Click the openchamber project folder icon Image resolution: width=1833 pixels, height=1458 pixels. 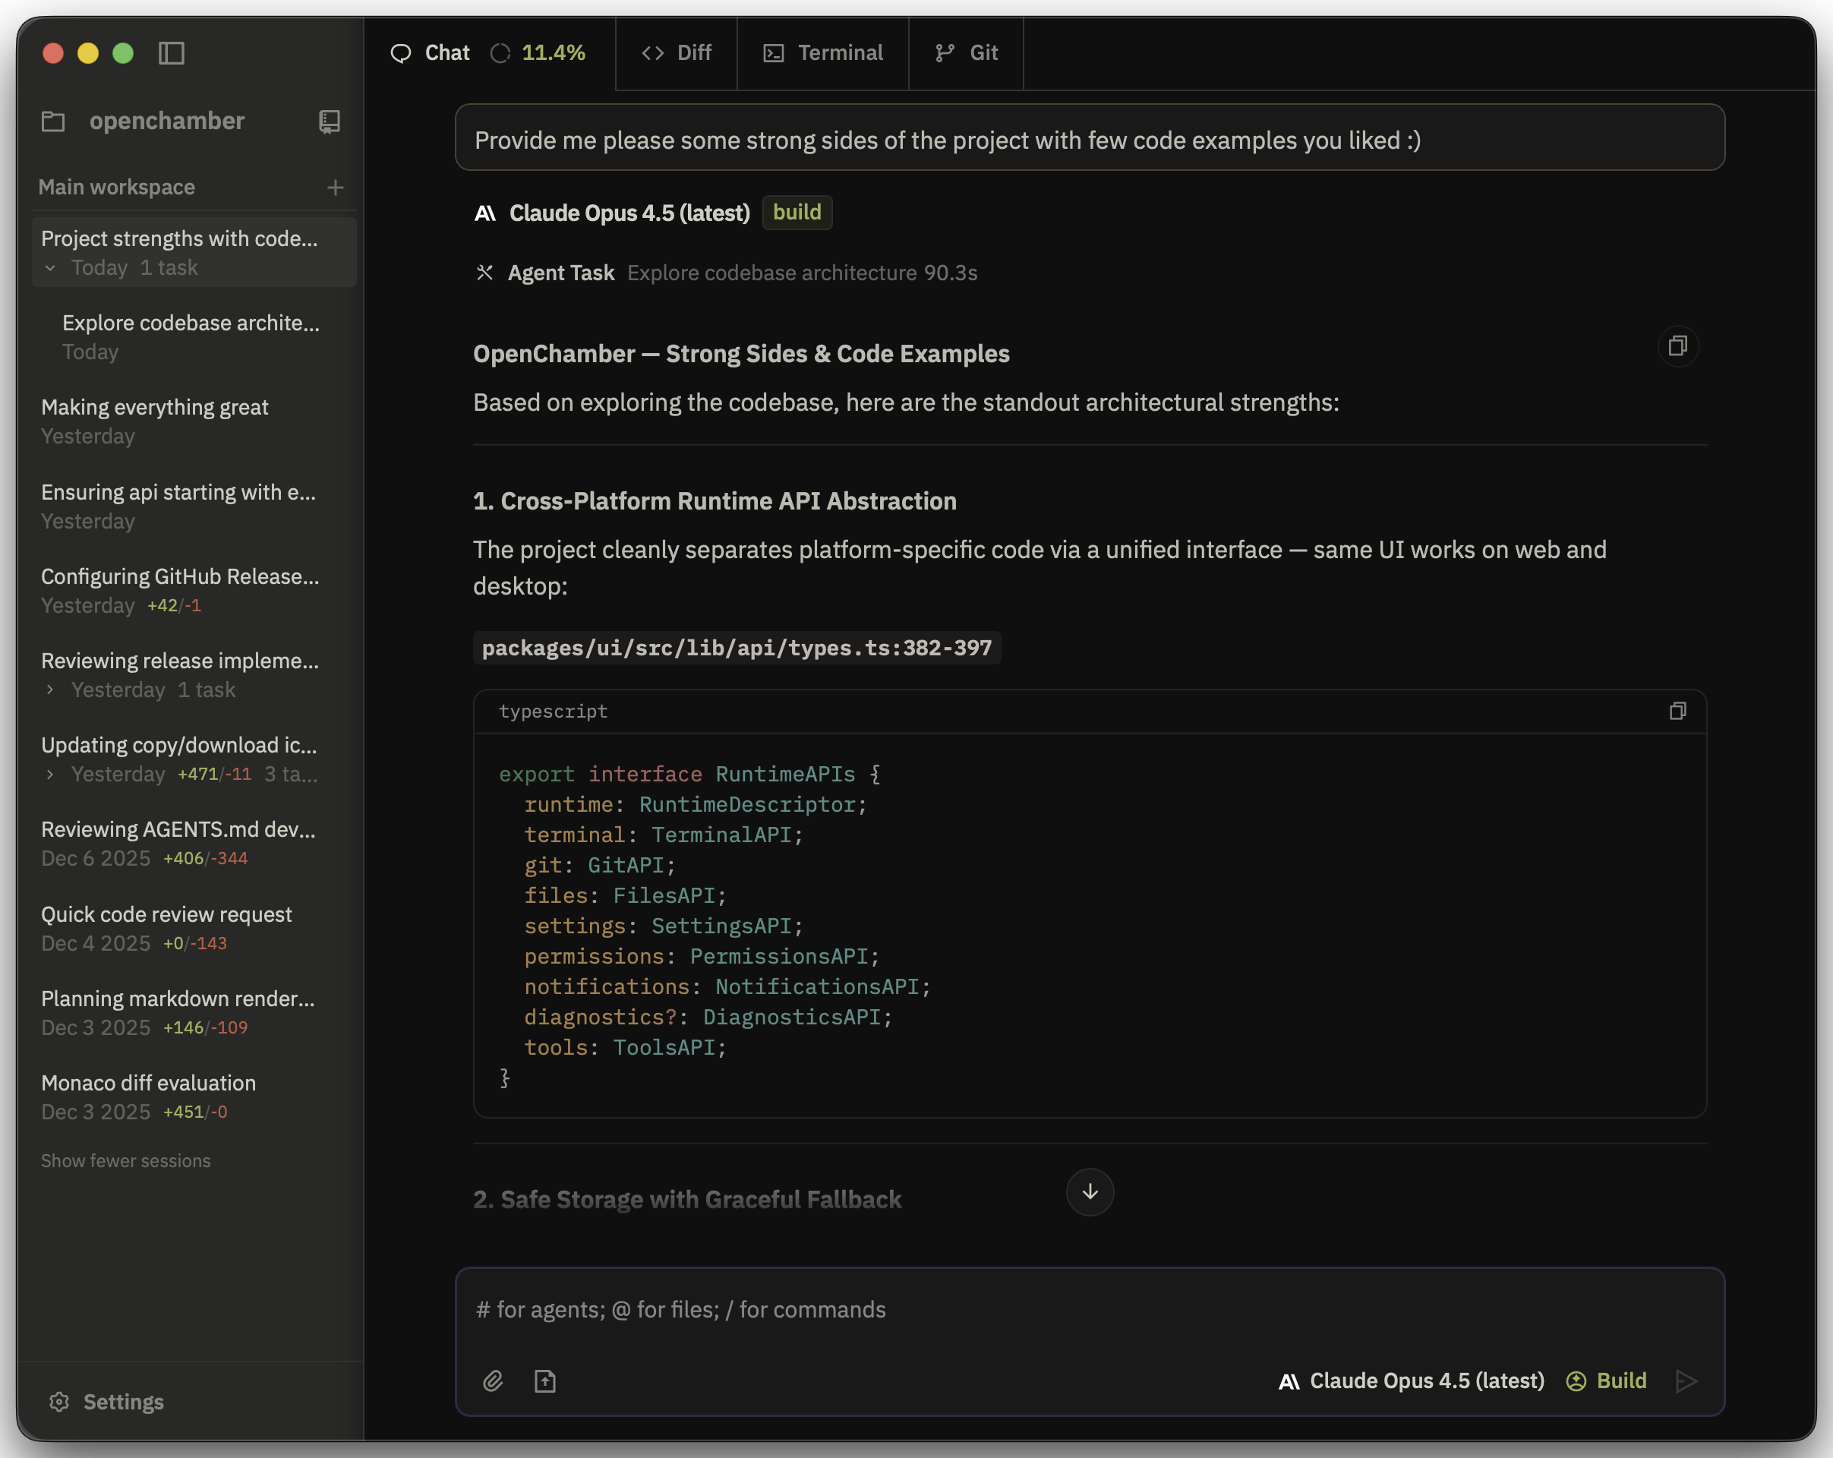tap(54, 121)
